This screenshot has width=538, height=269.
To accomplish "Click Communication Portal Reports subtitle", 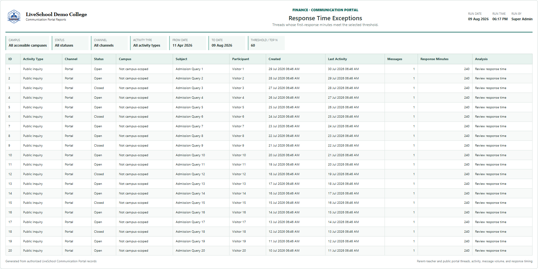I will pos(46,20).
